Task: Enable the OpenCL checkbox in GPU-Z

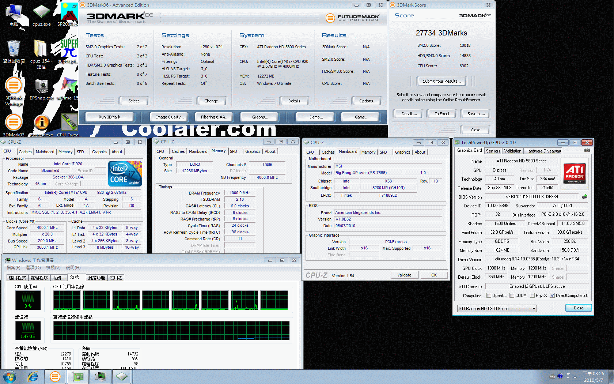Action: pyautogui.click(x=489, y=295)
